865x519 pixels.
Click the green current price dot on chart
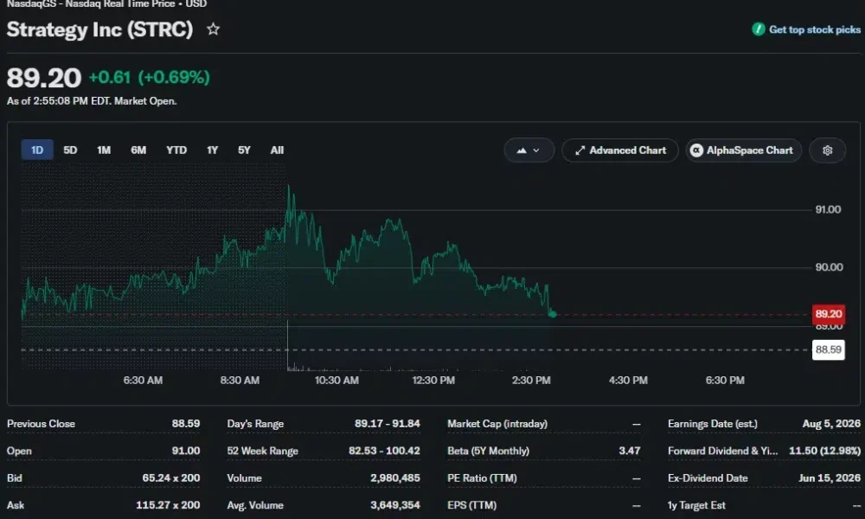[x=552, y=314]
